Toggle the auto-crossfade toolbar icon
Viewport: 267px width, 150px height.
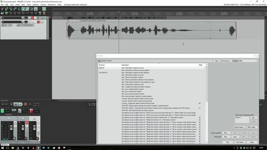[x=23, y=9]
